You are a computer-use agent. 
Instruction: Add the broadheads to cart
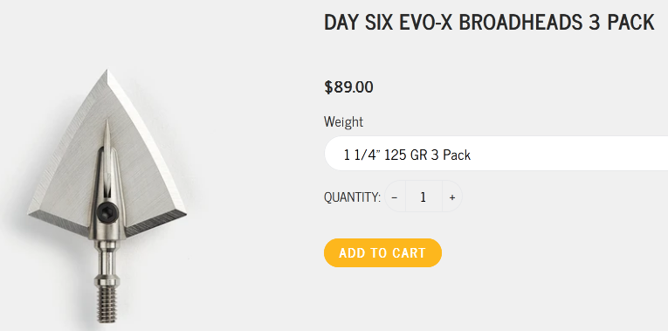[382, 253]
